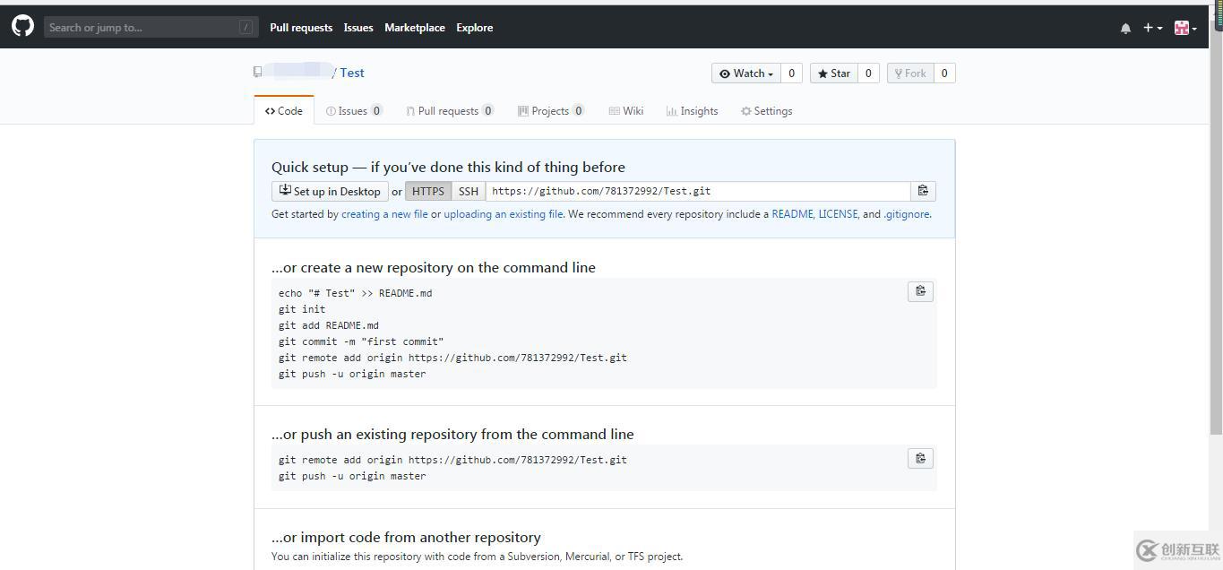1223x570 pixels.
Task: Open the LICENSE link
Action: coord(838,214)
